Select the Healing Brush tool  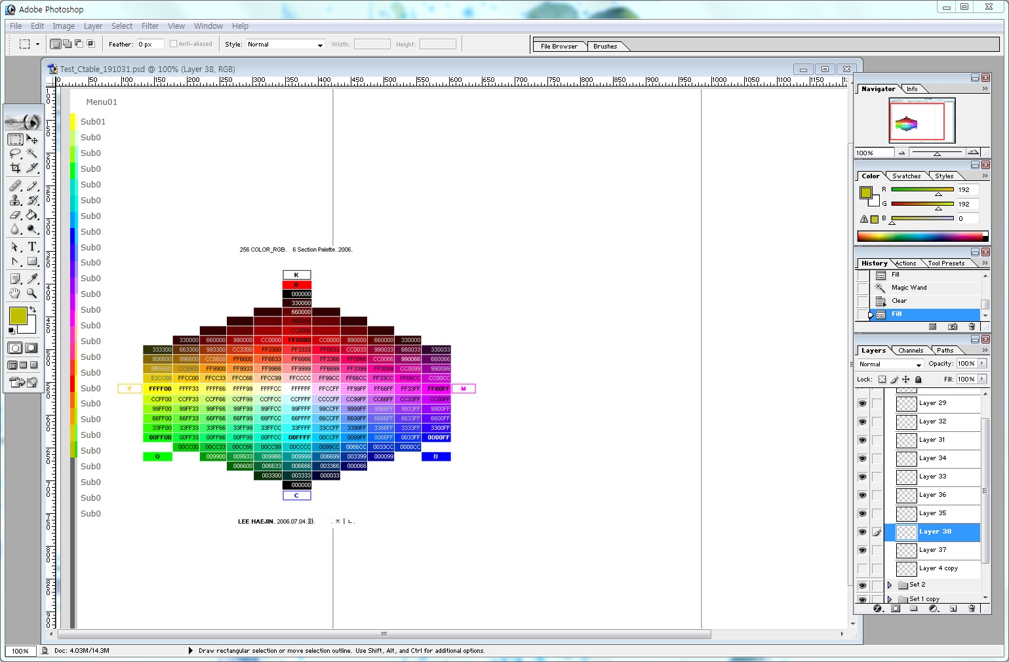[x=15, y=186]
